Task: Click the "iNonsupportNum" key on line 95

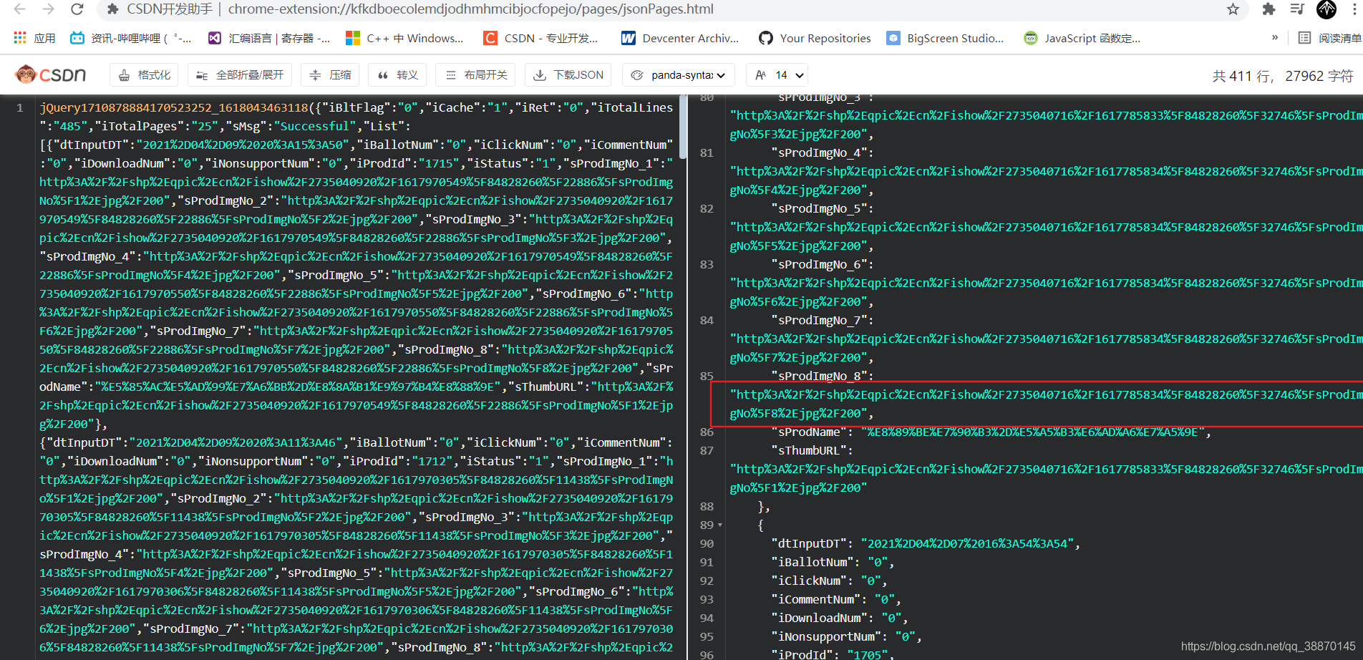Action: click(x=827, y=636)
